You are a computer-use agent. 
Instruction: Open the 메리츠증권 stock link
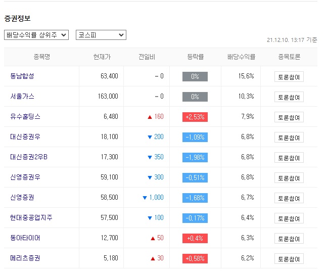(x=25, y=258)
